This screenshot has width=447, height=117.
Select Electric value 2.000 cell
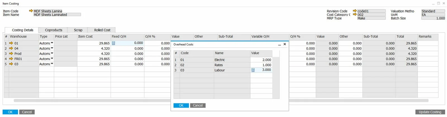[261, 60]
